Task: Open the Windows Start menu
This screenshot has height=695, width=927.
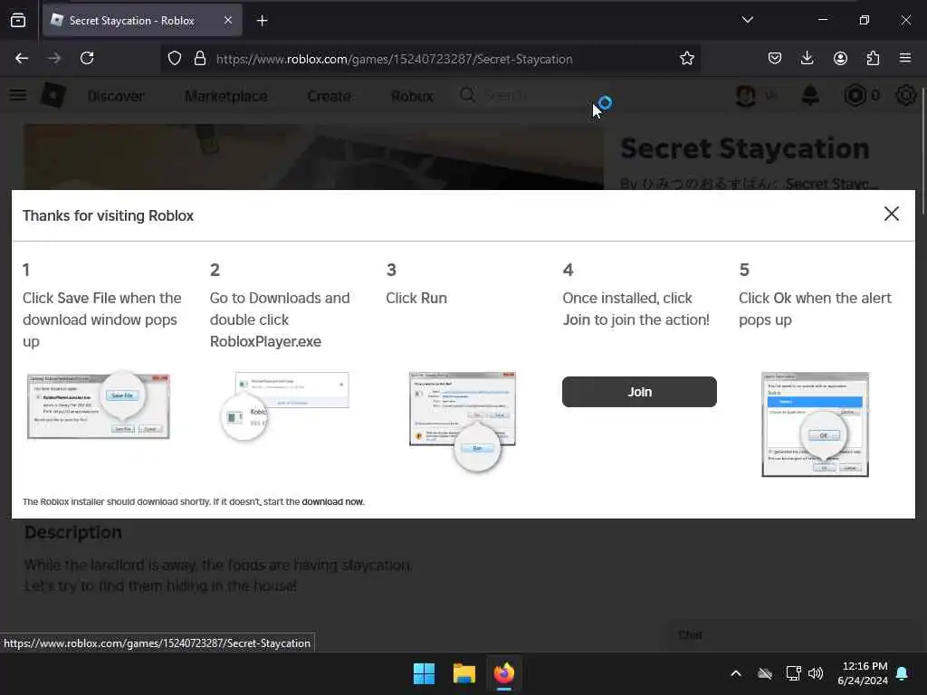Action: point(424,673)
